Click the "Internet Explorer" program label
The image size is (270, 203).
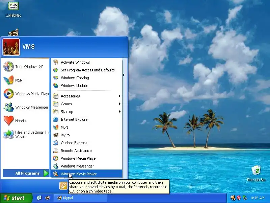[75, 119]
